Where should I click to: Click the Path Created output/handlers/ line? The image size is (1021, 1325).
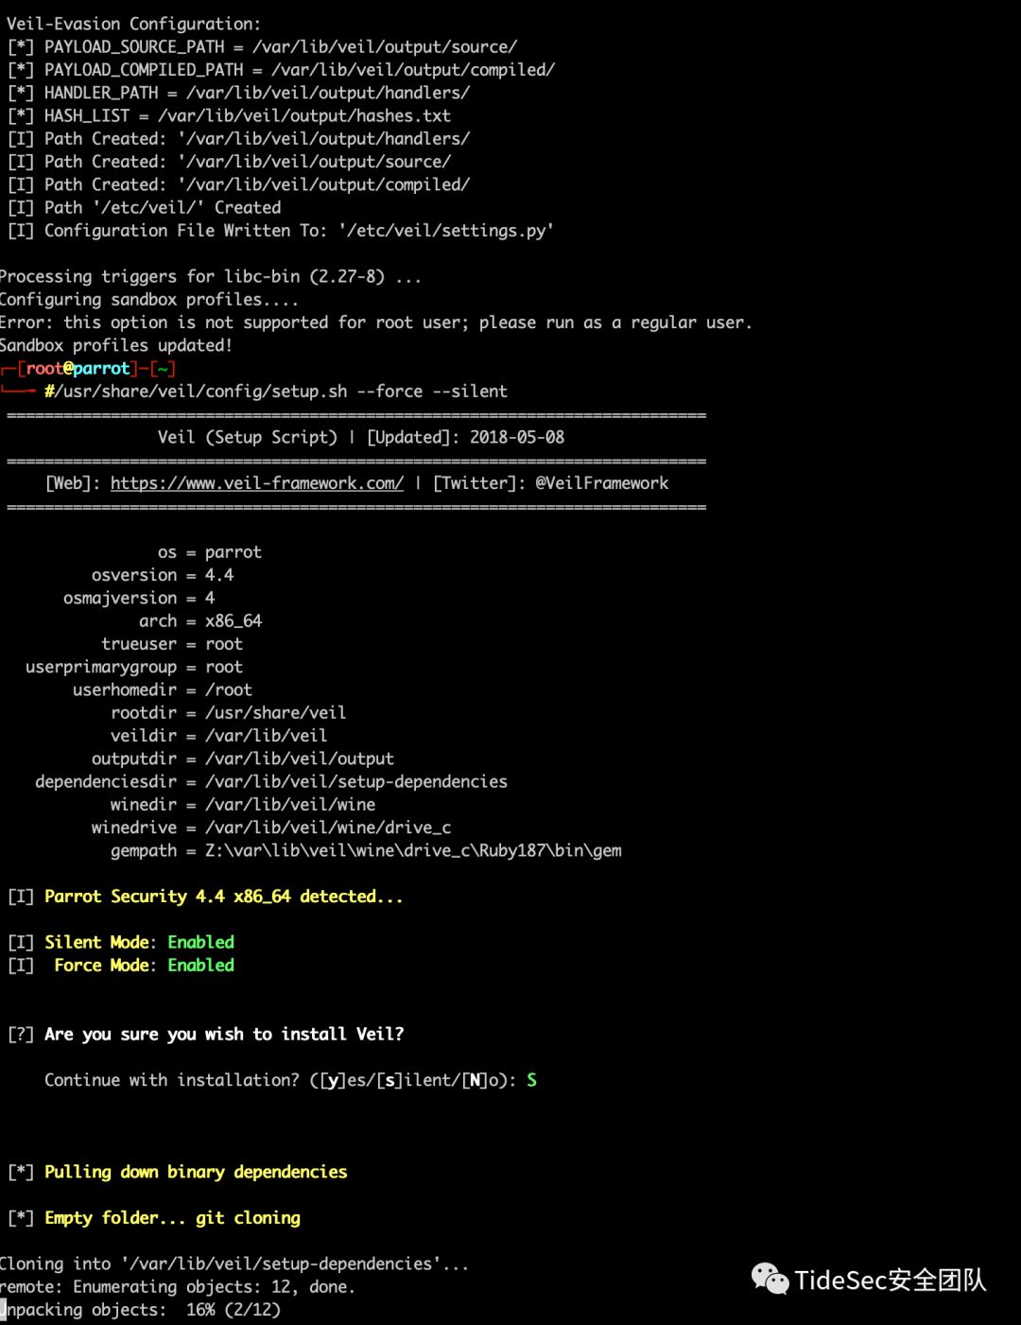238,139
